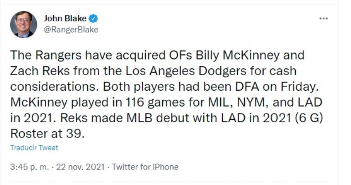Open the John Blake display name link
351x185 pixels.
click(x=65, y=19)
